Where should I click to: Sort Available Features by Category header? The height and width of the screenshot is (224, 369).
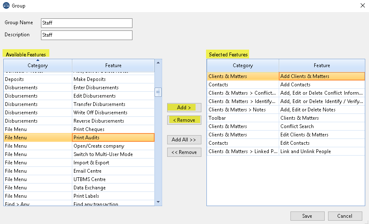point(38,65)
